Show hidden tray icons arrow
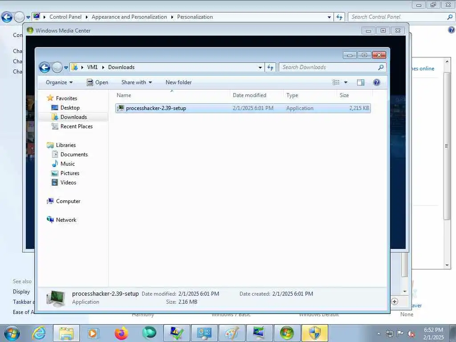This screenshot has height=342, width=456. [379, 334]
